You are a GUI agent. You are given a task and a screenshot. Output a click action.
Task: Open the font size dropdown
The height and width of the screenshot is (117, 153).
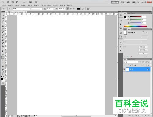54,9
